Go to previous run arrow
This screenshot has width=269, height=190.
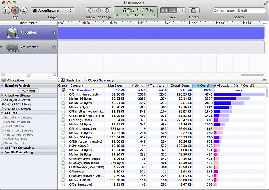click(x=117, y=15)
